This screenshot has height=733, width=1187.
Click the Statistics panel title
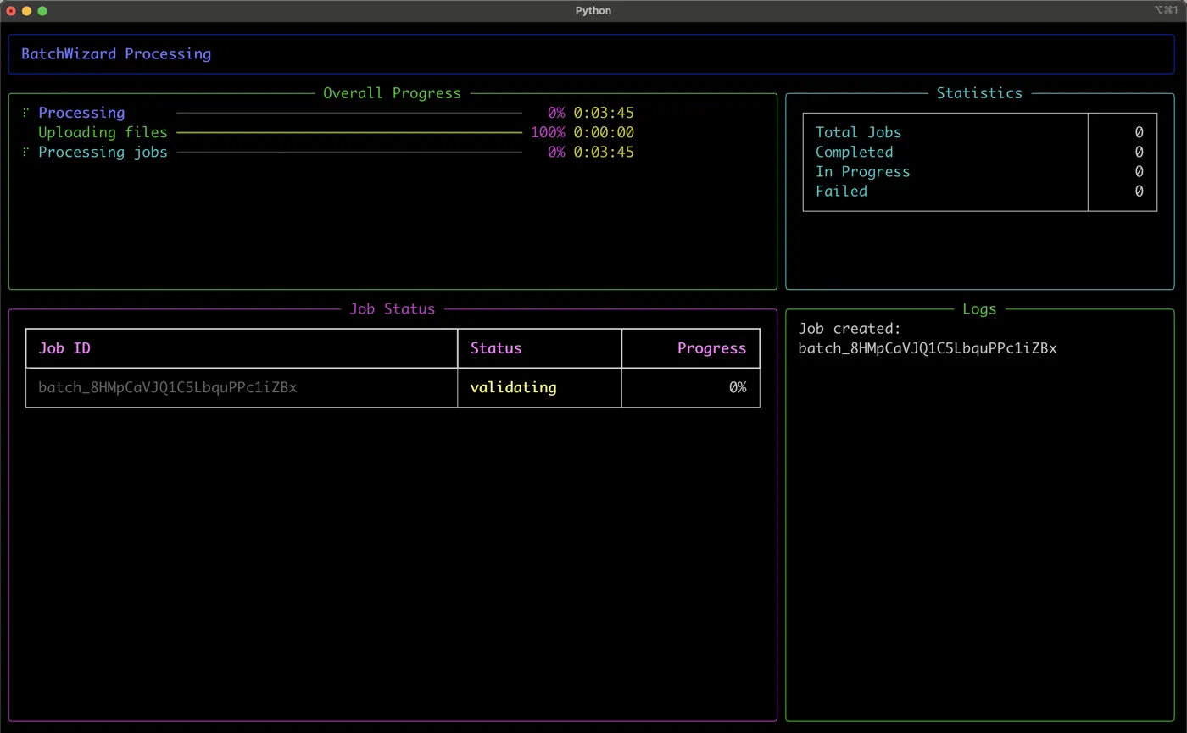[x=979, y=93]
